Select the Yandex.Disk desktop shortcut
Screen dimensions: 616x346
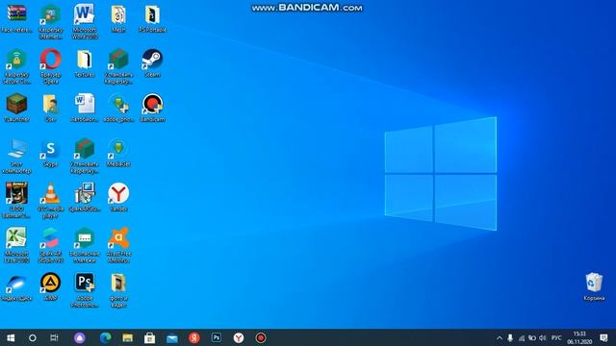[16, 287]
